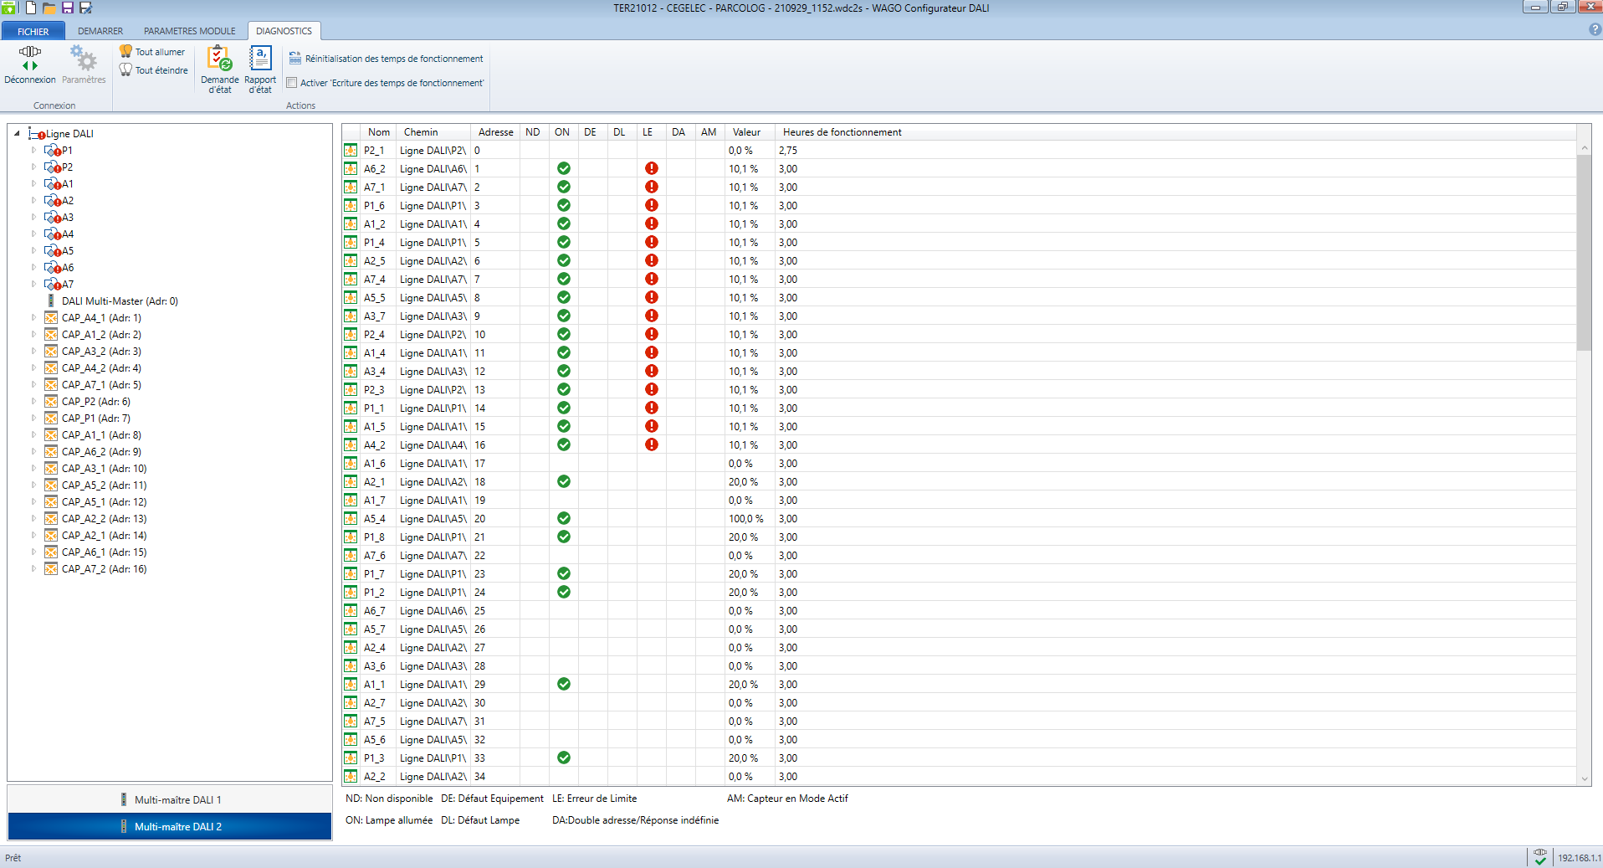Switch off all lamps with Tout éteindre
Screen dimensions: 1603x868
click(154, 70)
